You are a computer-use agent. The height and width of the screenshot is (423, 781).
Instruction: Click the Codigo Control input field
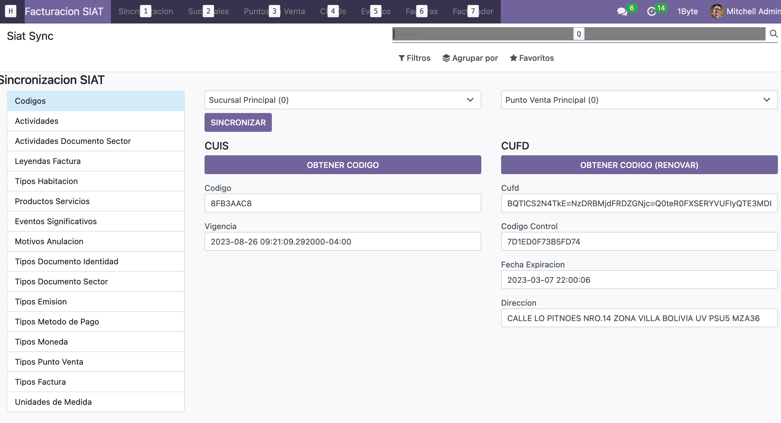[x=639, y=241]
